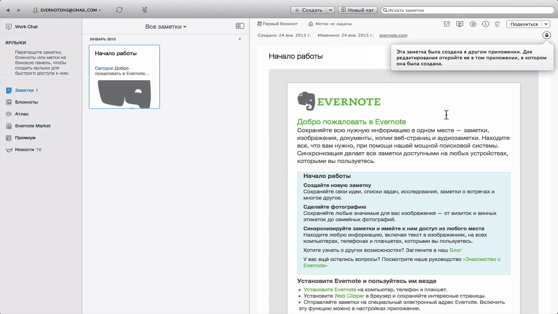Open the Блог link

click(x=456, y=250)
